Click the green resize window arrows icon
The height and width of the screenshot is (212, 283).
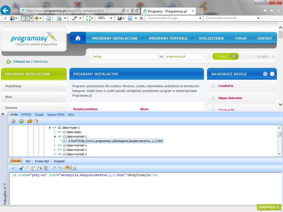pyautogui.click(x=88, y=18)
